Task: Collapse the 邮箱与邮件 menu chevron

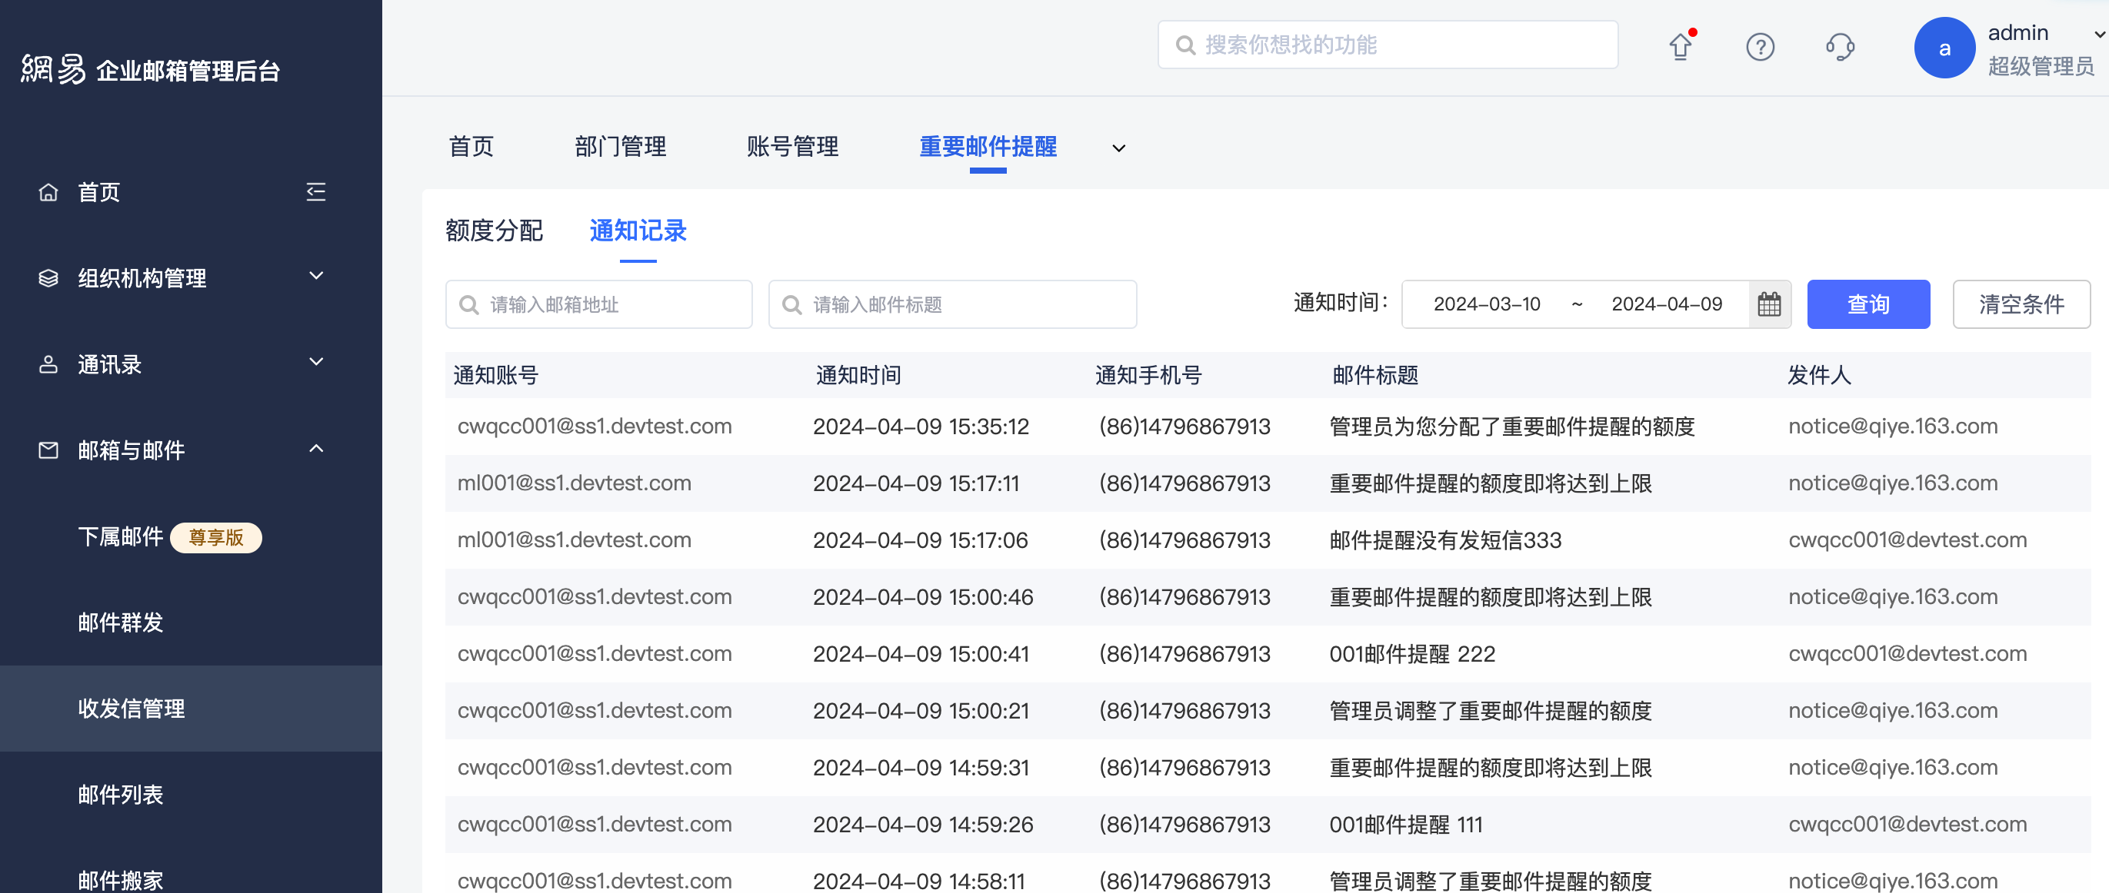Action: point(316,448)
